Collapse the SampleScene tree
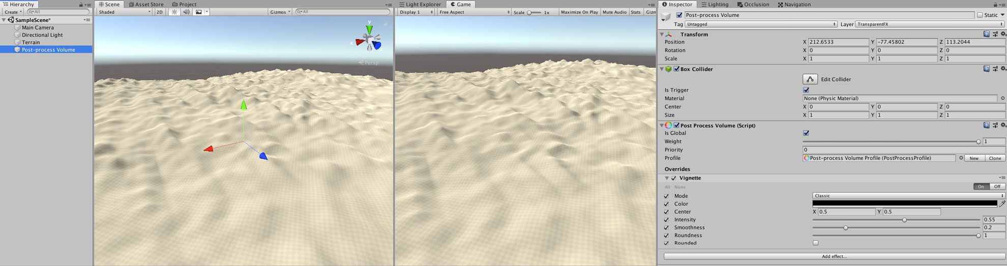 4,20
